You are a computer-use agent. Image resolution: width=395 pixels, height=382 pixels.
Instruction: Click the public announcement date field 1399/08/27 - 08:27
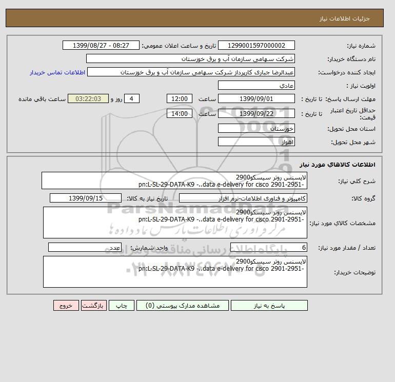101,45
